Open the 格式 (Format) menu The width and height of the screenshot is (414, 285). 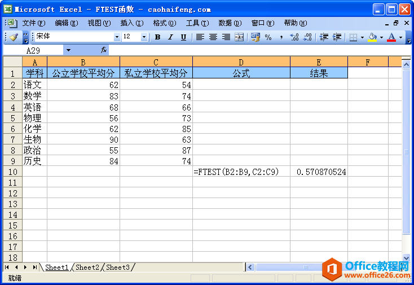click(165, 23)
